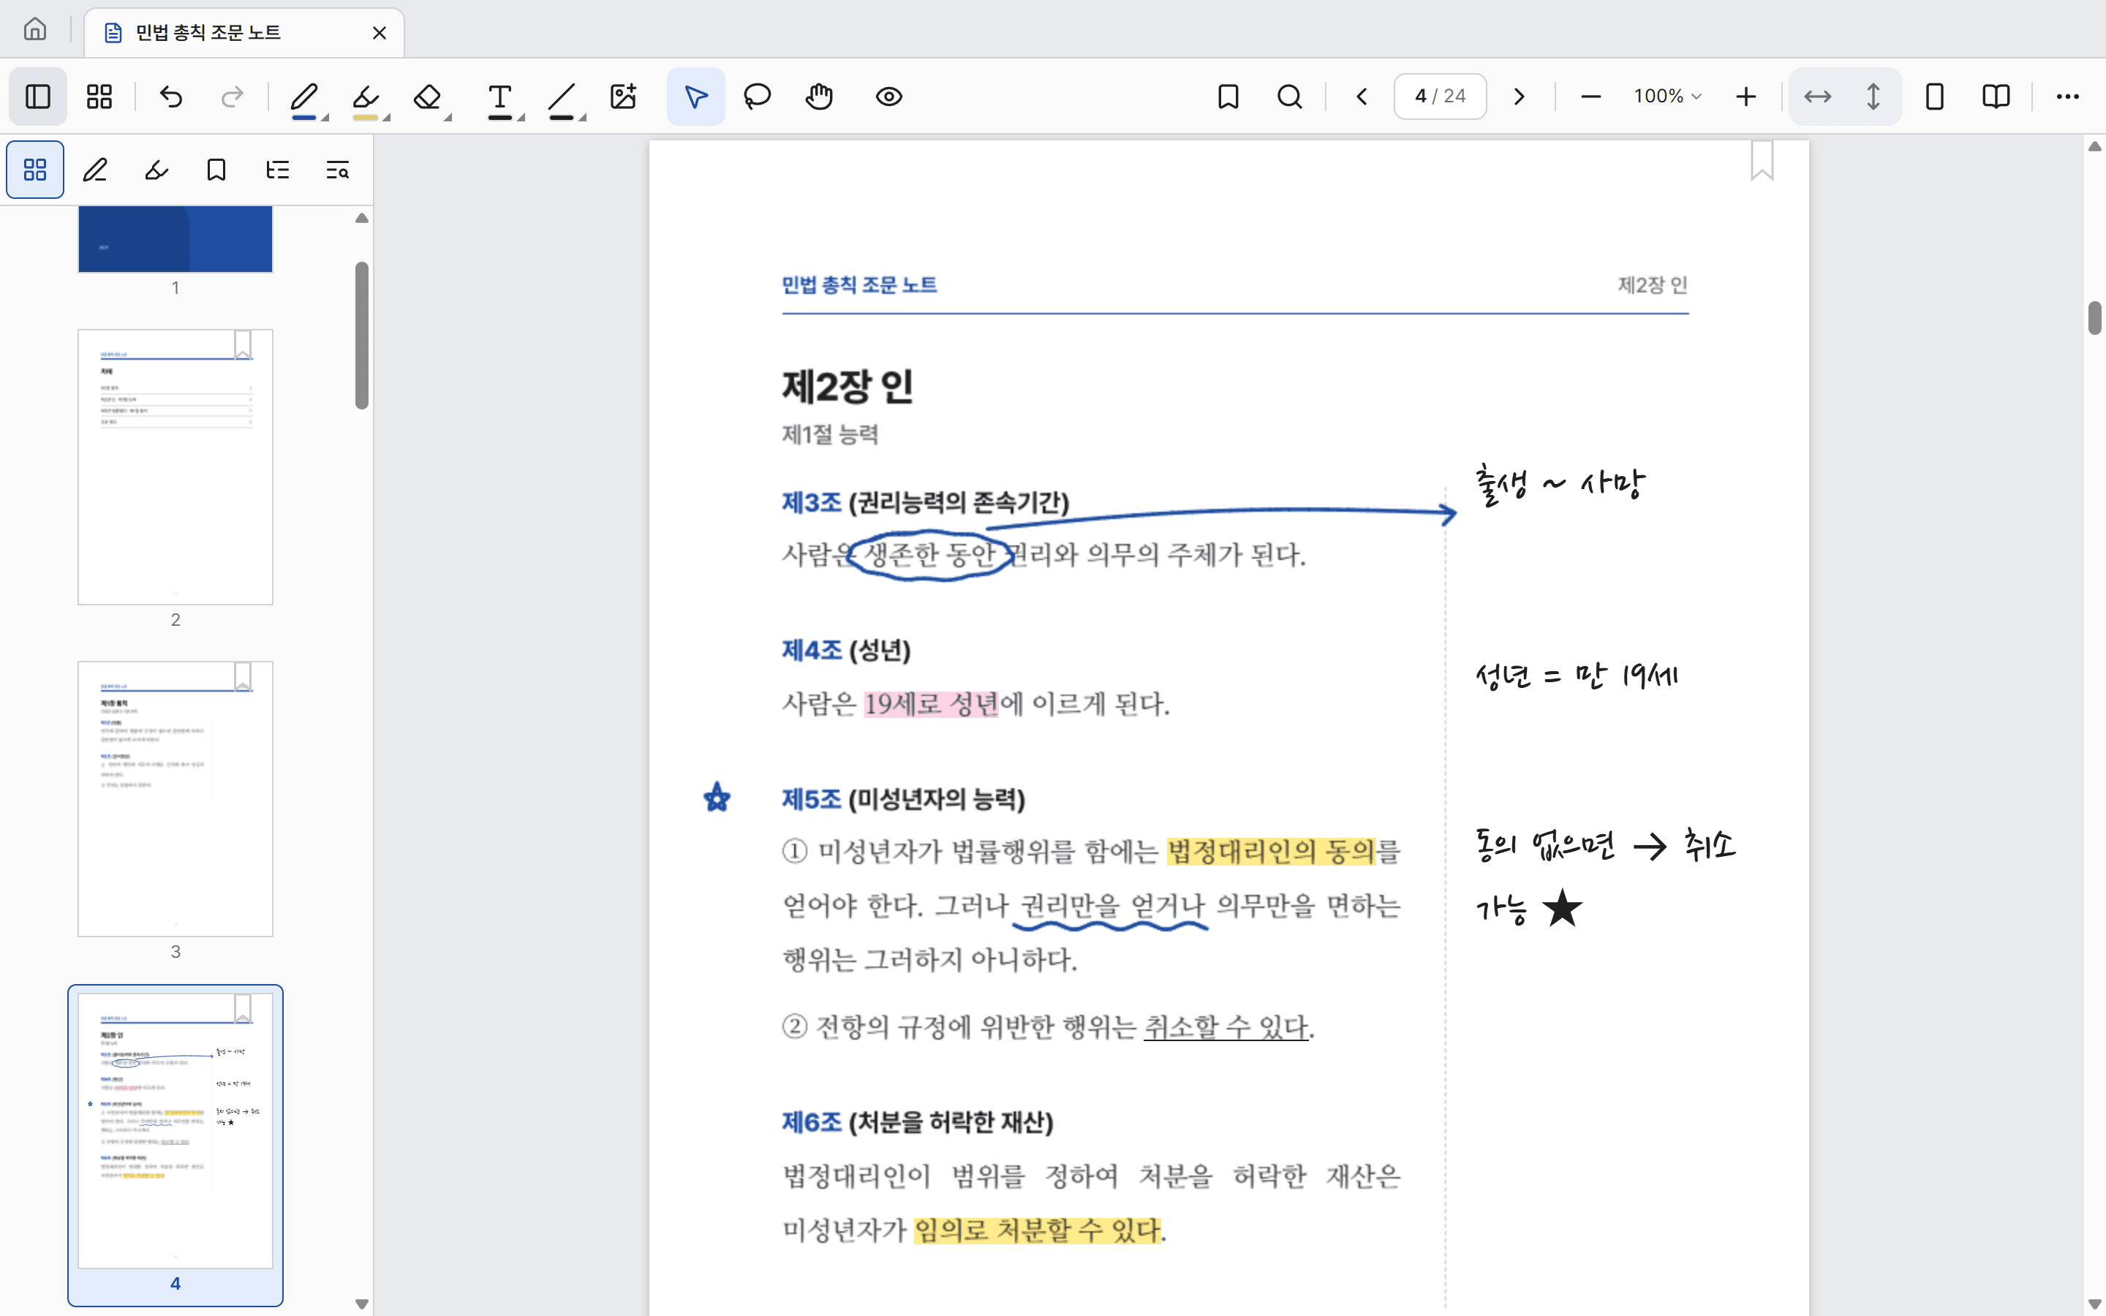
Task: Open the document search
Action: tap(1290, 97)
